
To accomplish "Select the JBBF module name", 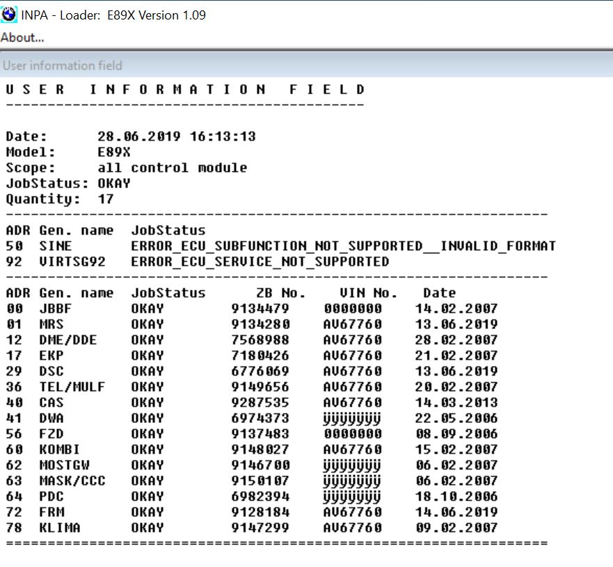I will pyautogui.click(x=56, y=309).
